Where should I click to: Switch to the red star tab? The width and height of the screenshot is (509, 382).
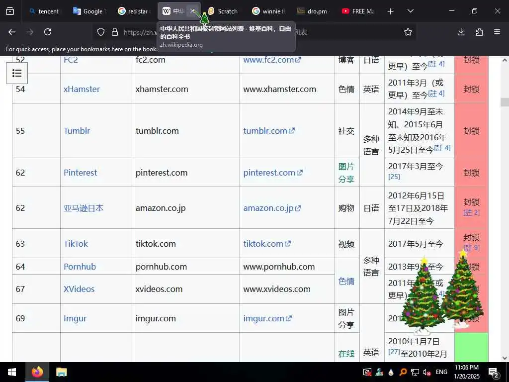tap(133, 11)
